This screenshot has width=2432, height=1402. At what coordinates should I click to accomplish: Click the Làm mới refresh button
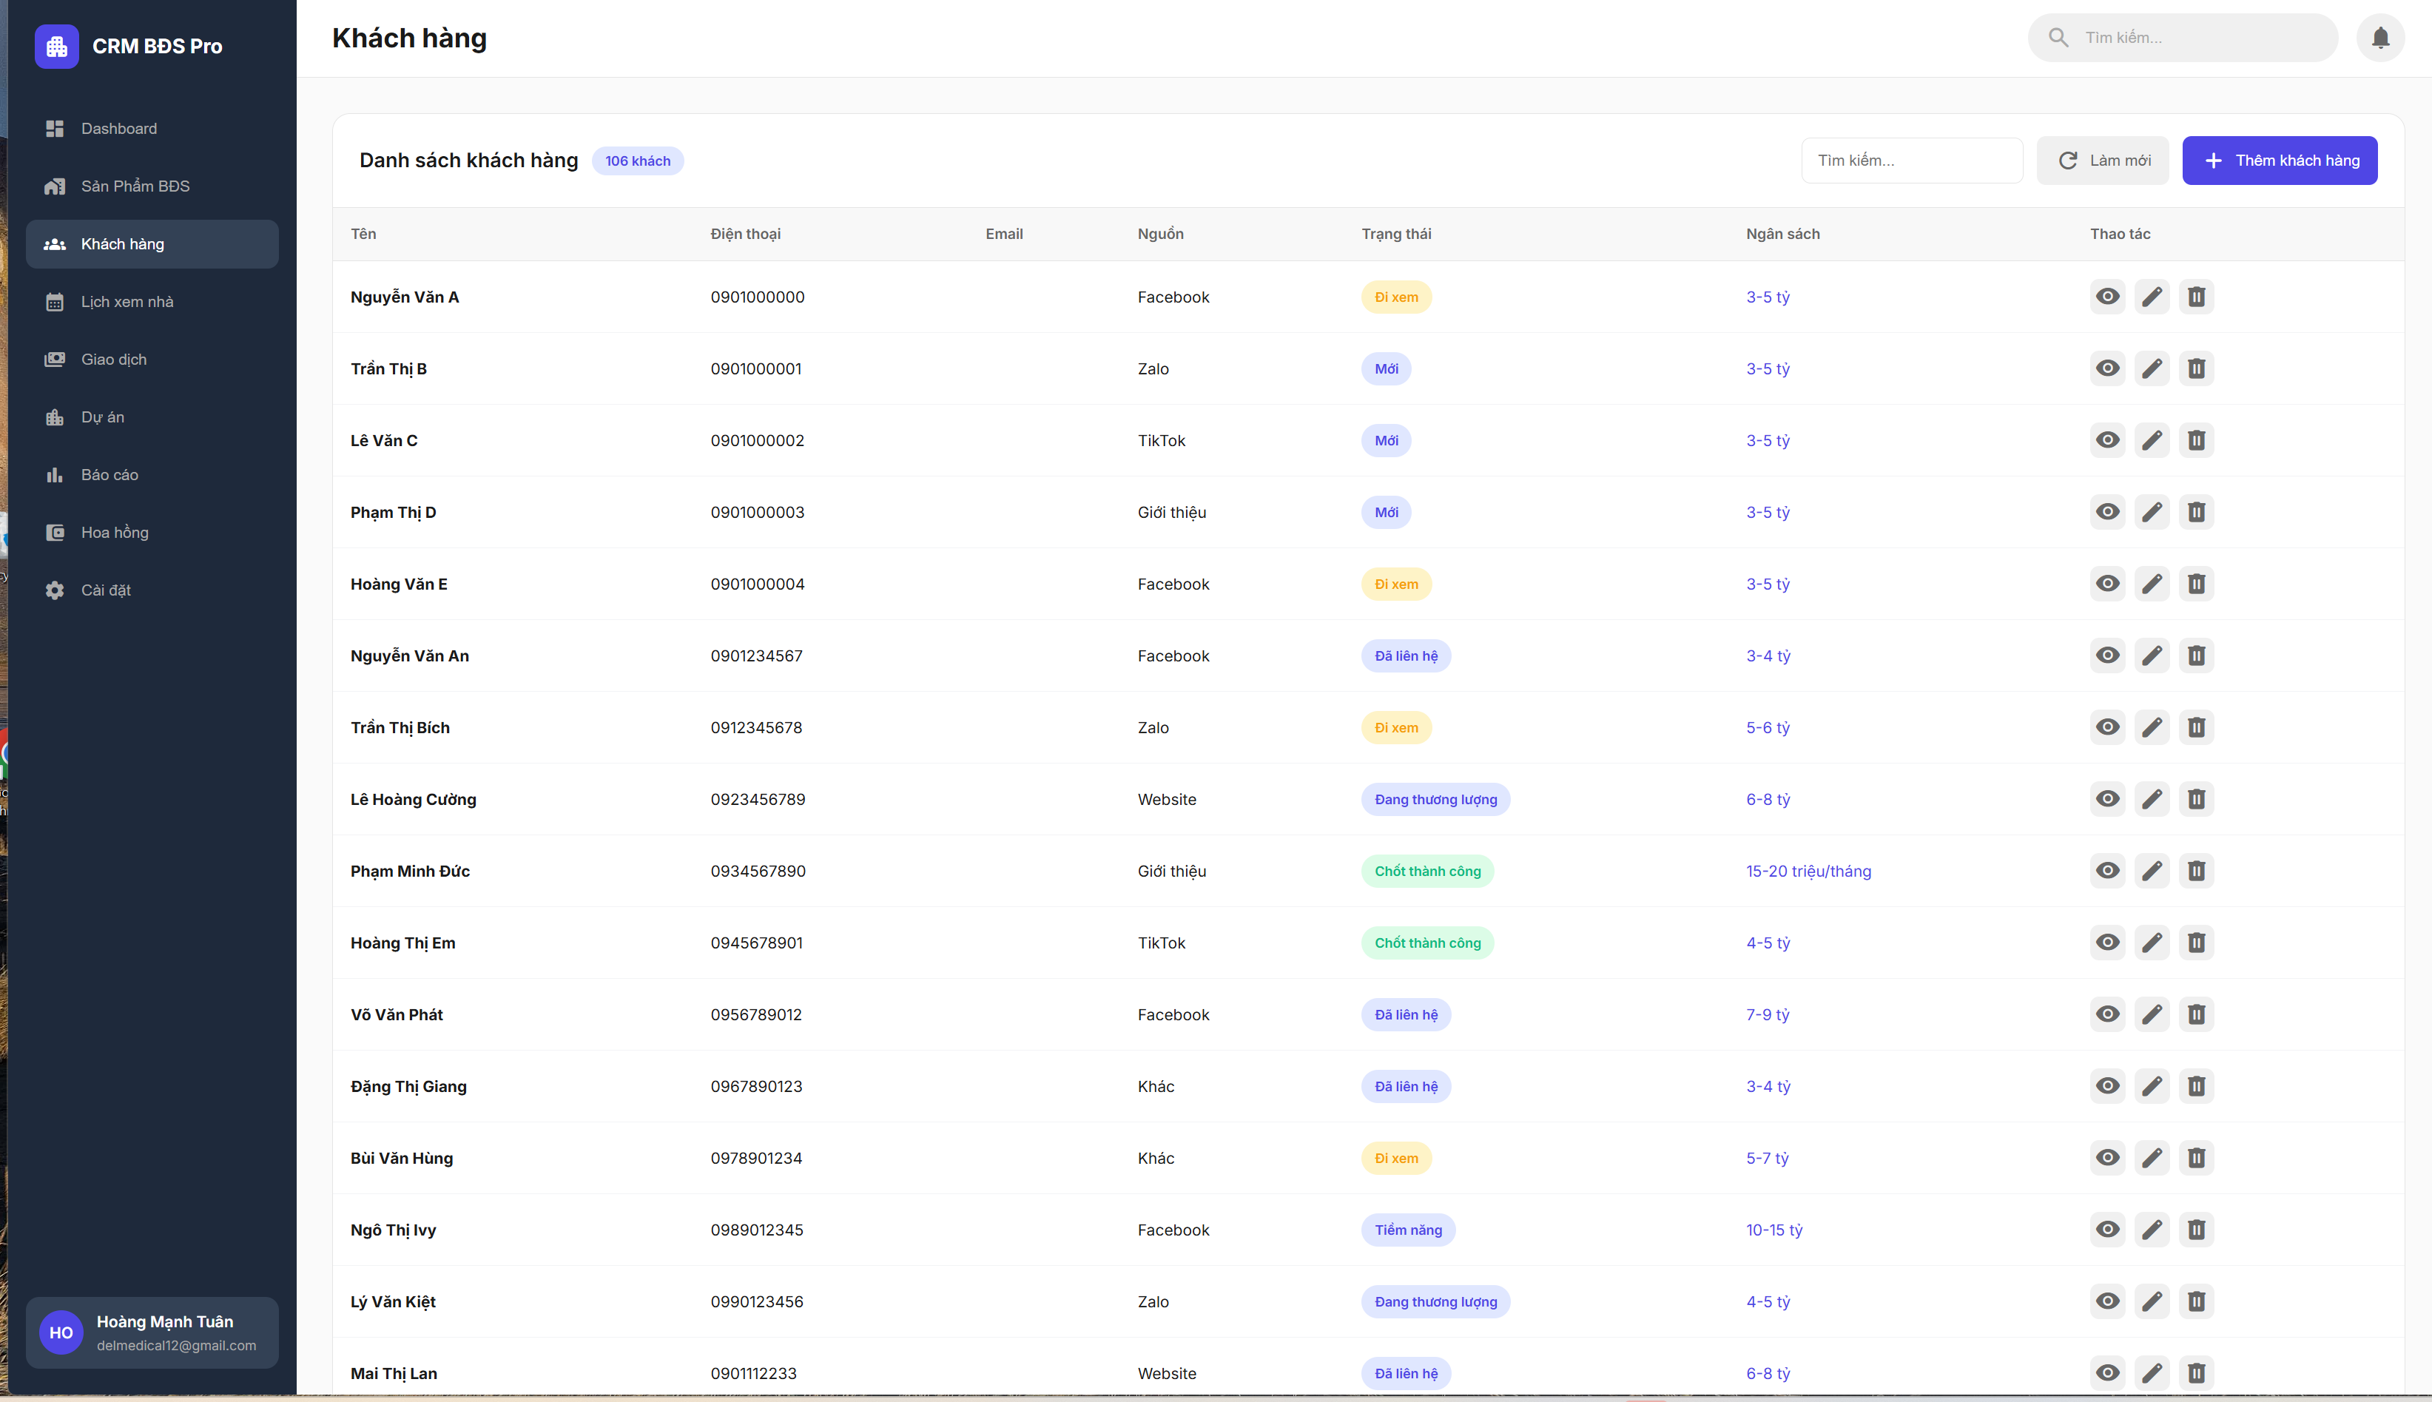tap(2103, 161)
